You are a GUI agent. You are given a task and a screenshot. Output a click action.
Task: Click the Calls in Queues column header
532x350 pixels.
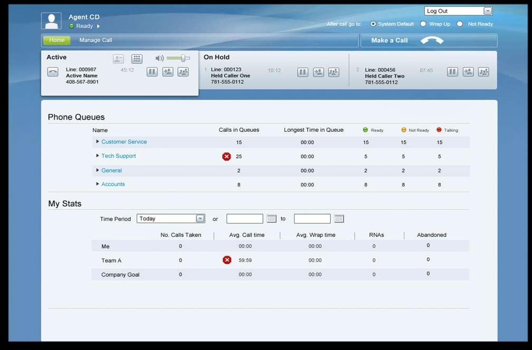click(x=239, y=130)
